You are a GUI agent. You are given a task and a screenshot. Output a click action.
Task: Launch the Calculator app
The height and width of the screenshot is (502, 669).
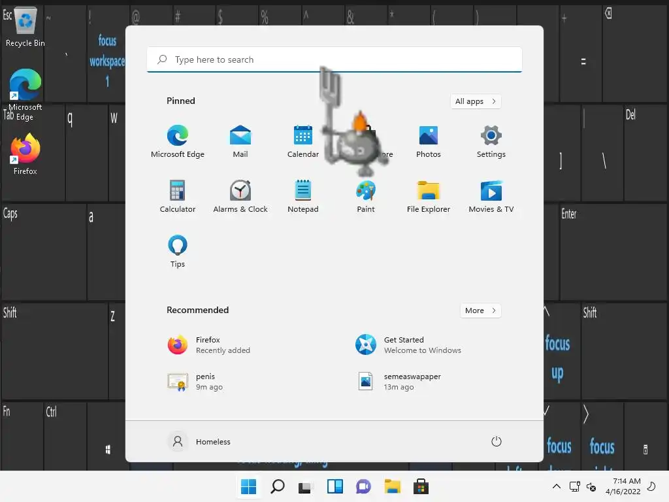pos(178,196)
